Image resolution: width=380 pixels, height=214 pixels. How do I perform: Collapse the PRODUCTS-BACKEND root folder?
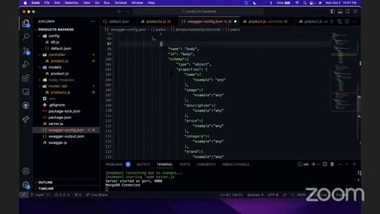coord(55,29)
